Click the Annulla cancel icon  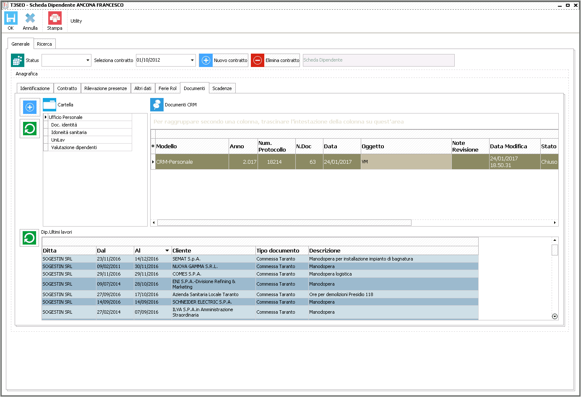click(30, 18)
